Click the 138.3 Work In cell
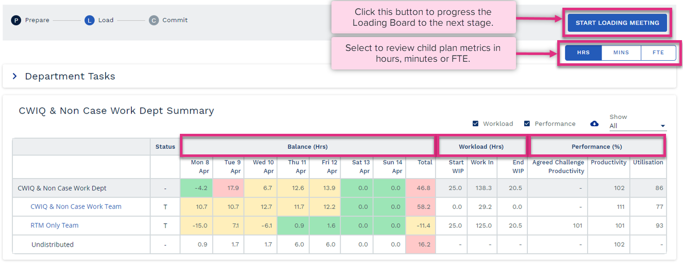Viewport: 683px width, 263px height. [482, 188]
